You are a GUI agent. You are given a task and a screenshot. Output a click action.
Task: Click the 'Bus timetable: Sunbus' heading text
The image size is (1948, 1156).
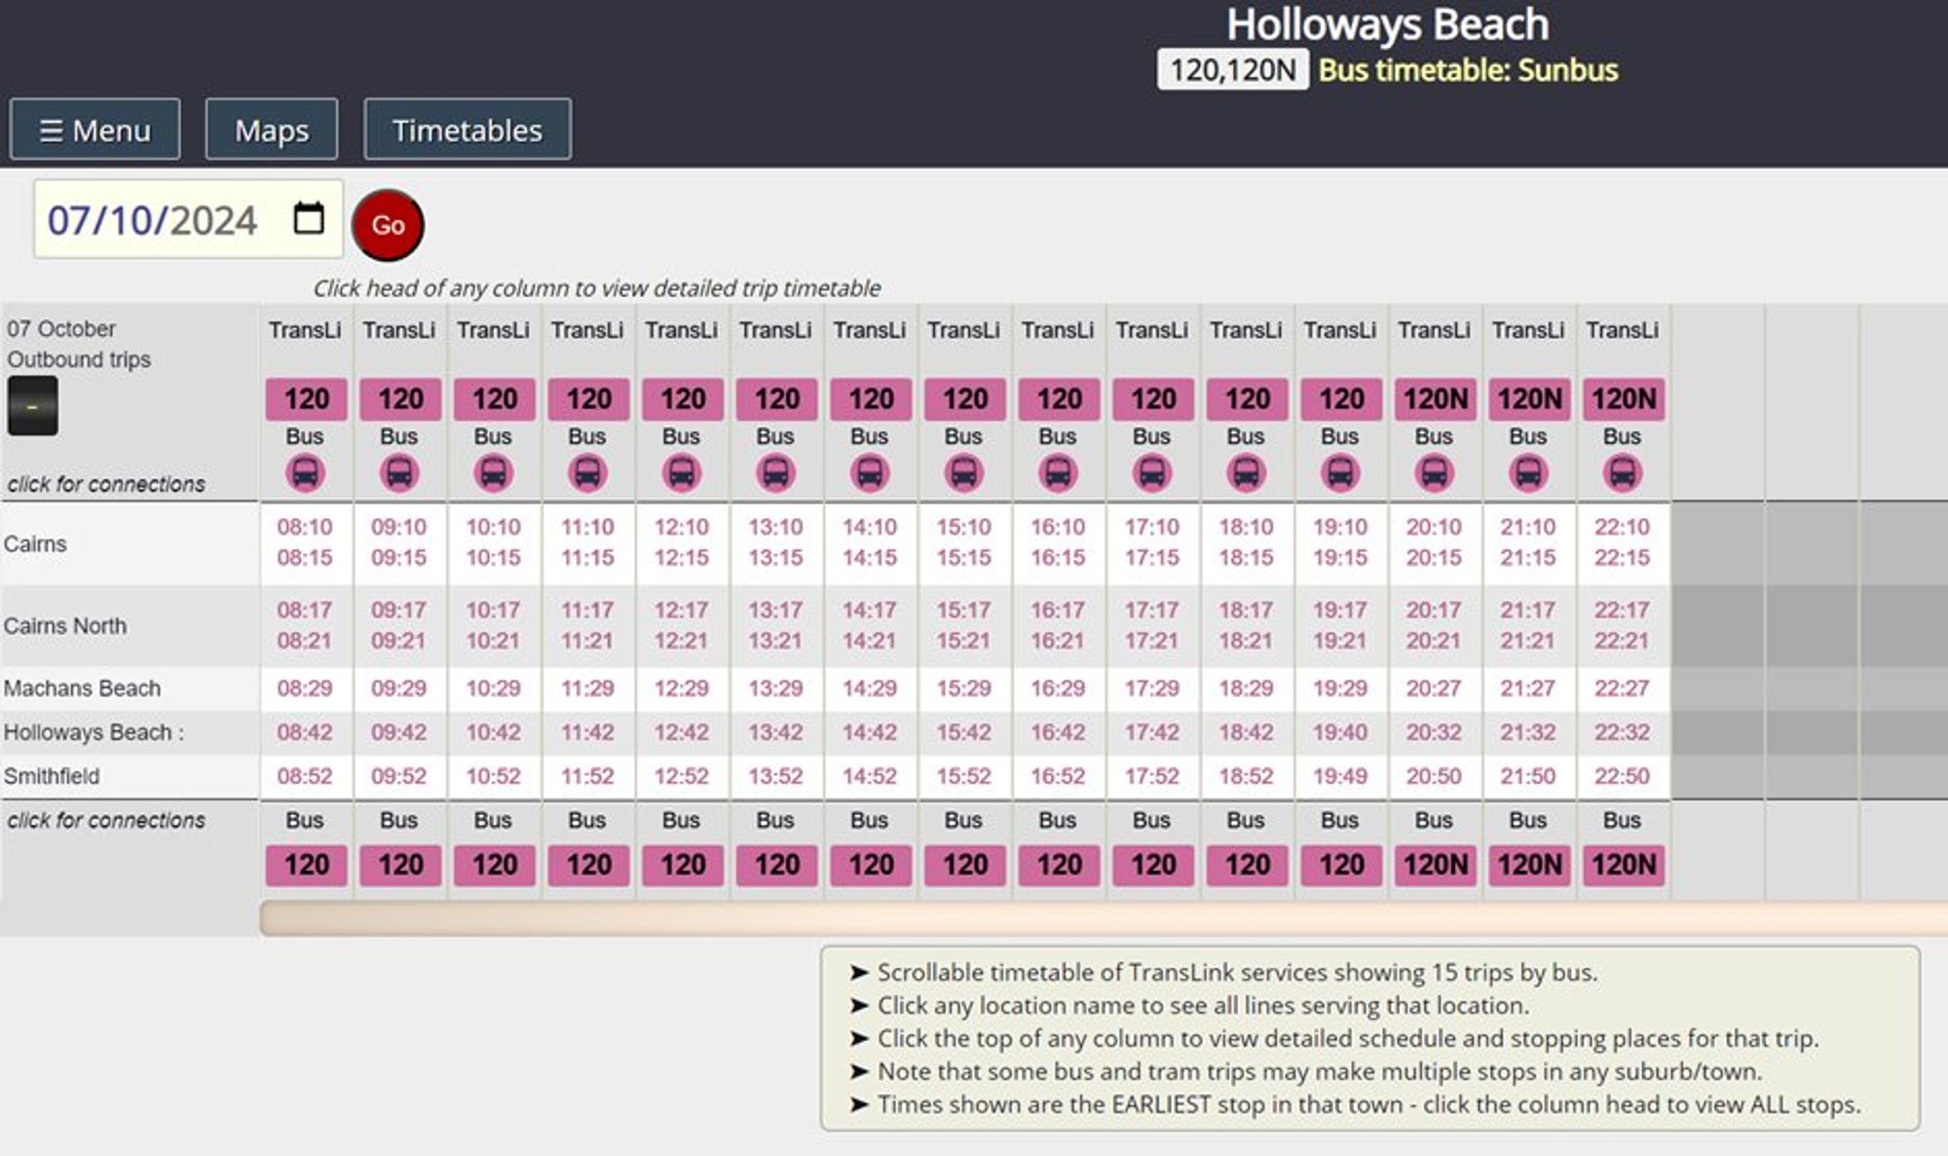pos(1468,70)
